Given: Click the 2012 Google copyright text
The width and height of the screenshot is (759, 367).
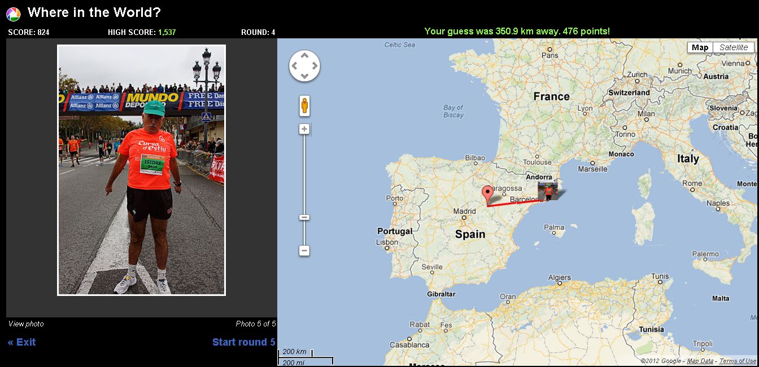Looking at the screenshot, I should point(661,361).
